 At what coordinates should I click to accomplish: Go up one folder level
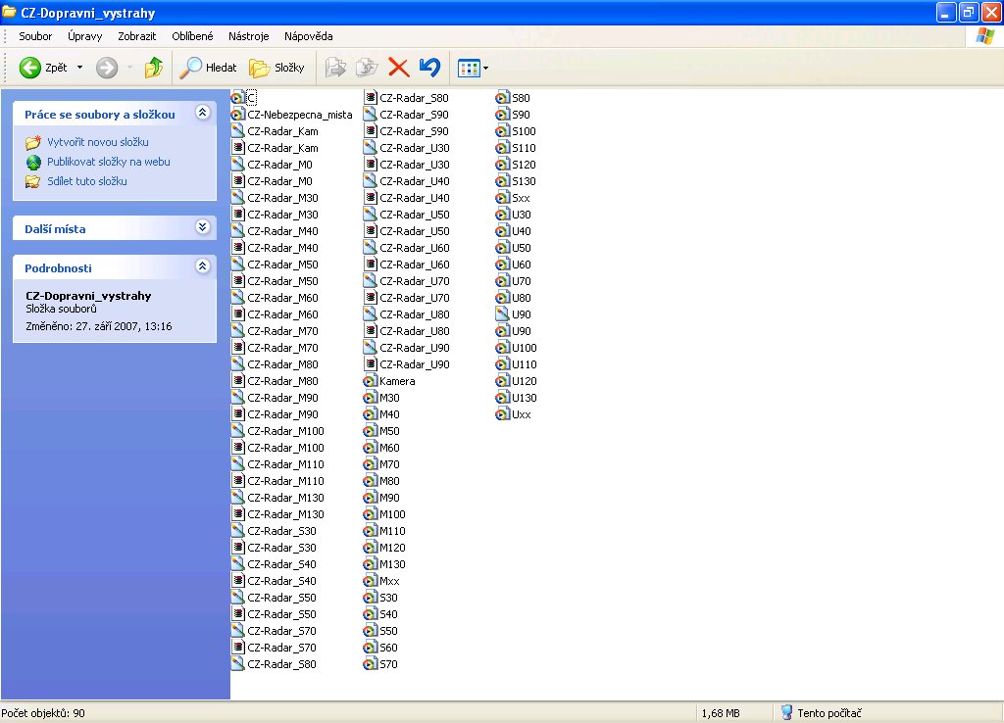tap(154, 68)
